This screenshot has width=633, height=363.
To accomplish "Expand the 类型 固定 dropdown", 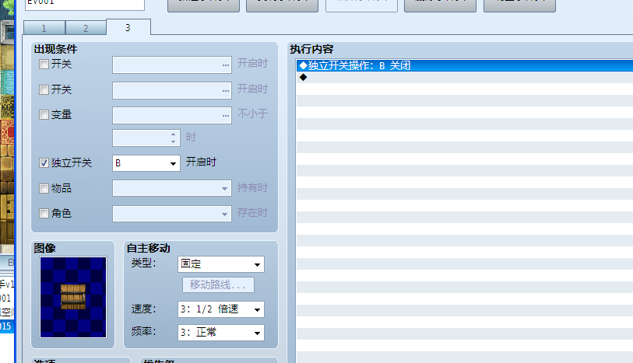I will coord(220,264).
